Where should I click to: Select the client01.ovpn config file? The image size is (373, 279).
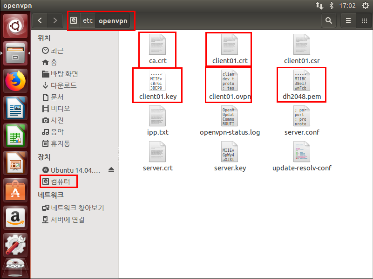(x=229, y=85)
